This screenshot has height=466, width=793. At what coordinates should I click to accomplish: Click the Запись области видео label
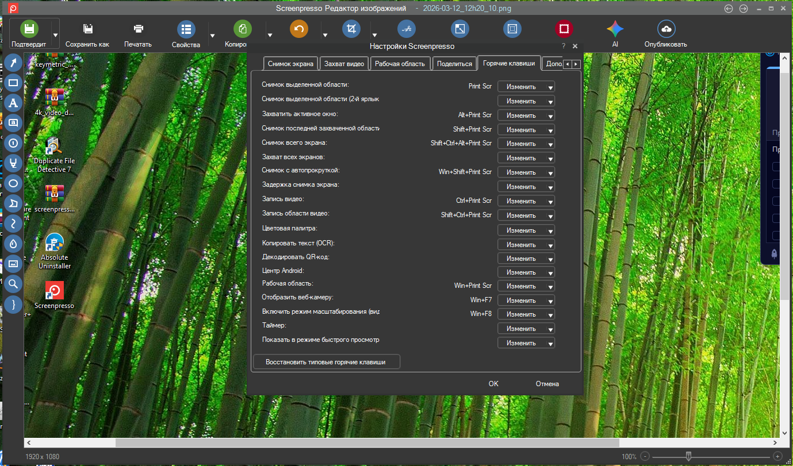coord(296,213)
